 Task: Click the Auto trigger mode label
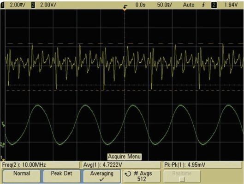pos(189,5)
